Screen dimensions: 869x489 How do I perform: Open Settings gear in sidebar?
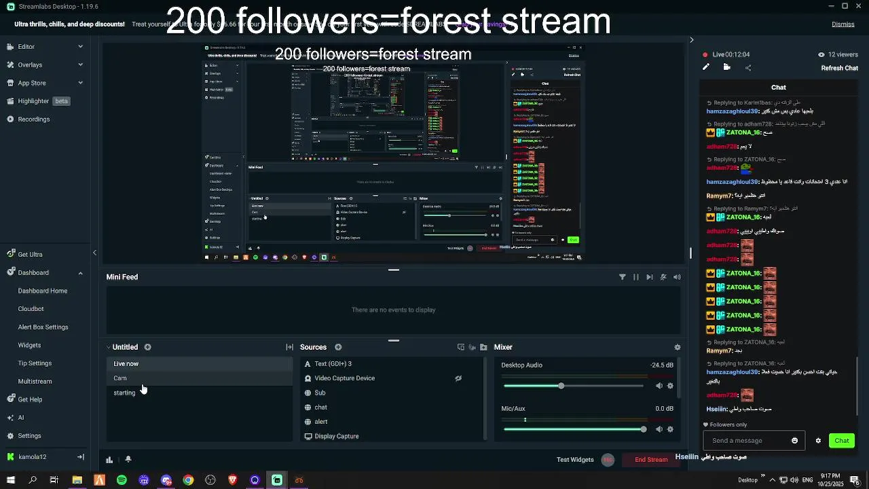click(24, 436)
